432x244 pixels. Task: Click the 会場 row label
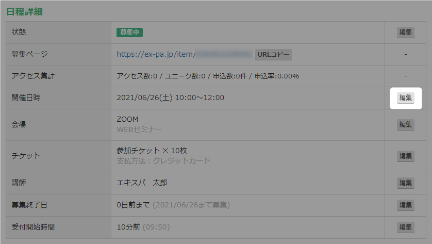click(x=19, y=125)
